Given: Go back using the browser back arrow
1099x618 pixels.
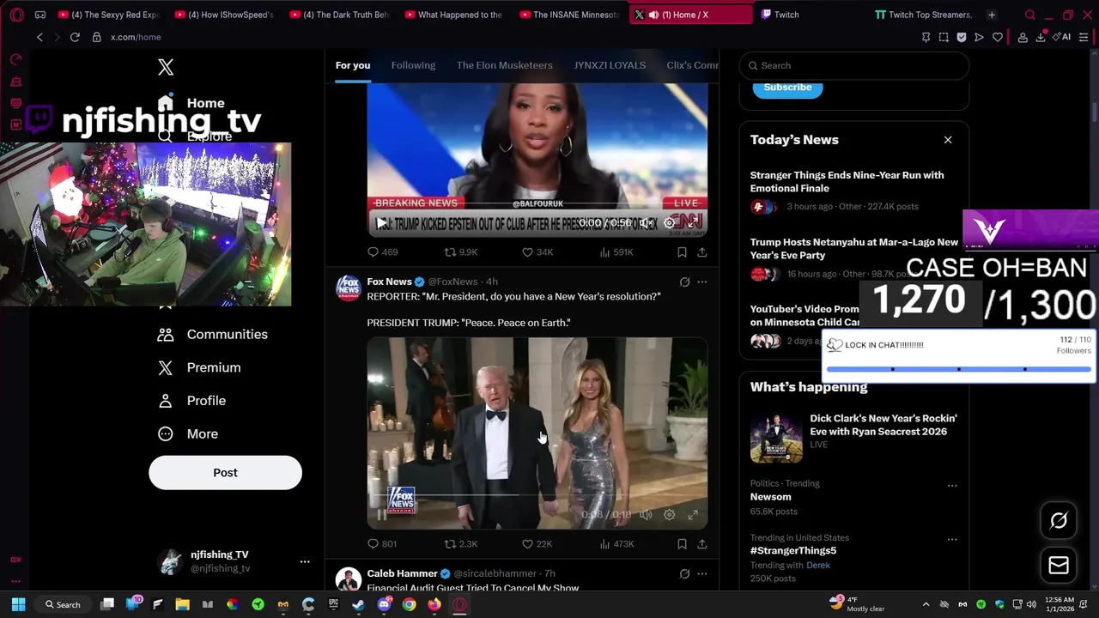Looking at the screenshot, I should point(39,37).
